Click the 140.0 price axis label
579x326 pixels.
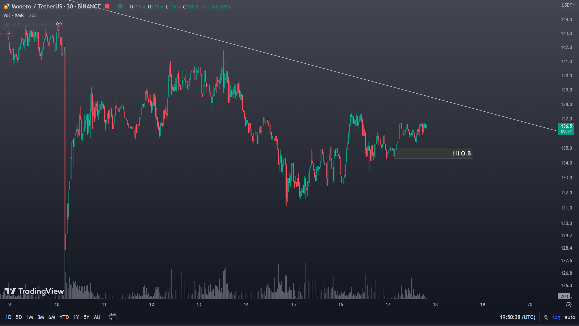pos(566,76)
